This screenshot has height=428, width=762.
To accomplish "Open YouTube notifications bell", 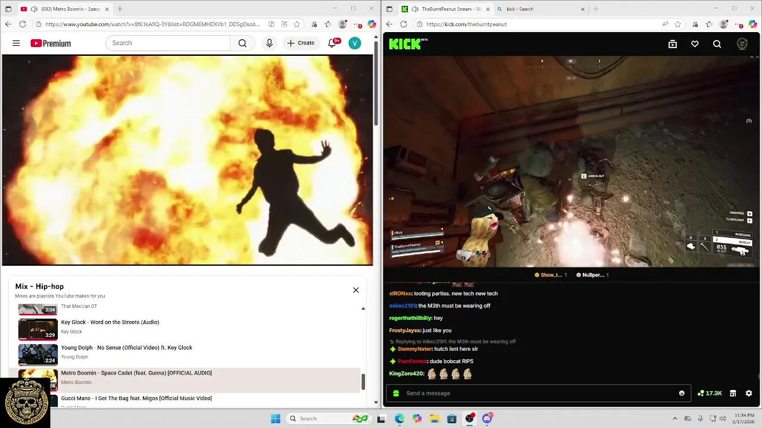I will [332, 43].
